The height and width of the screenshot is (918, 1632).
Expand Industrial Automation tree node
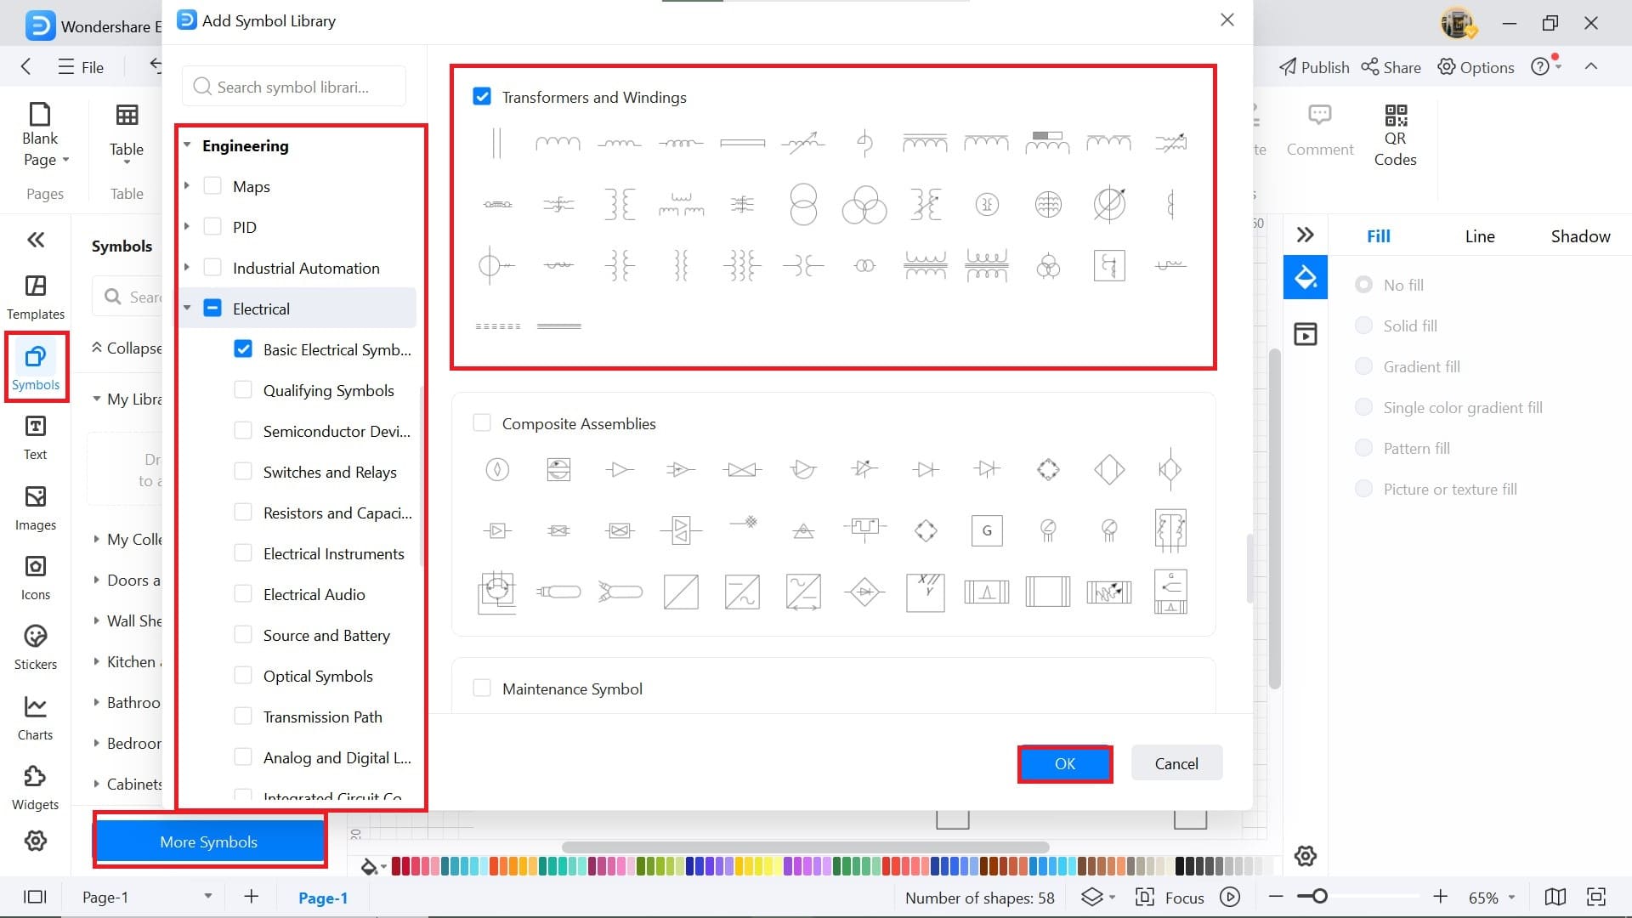click(187, 267)
